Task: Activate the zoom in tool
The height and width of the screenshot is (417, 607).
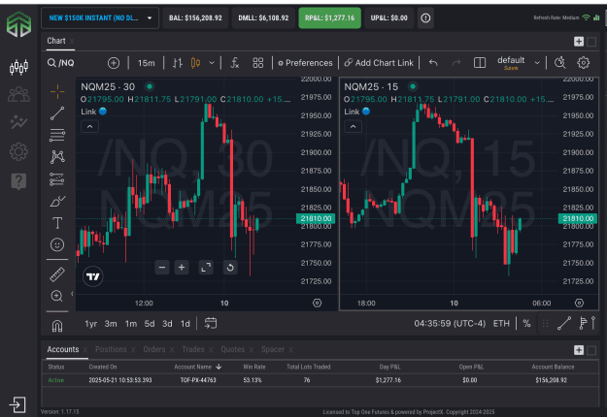Action: point(57,296)
